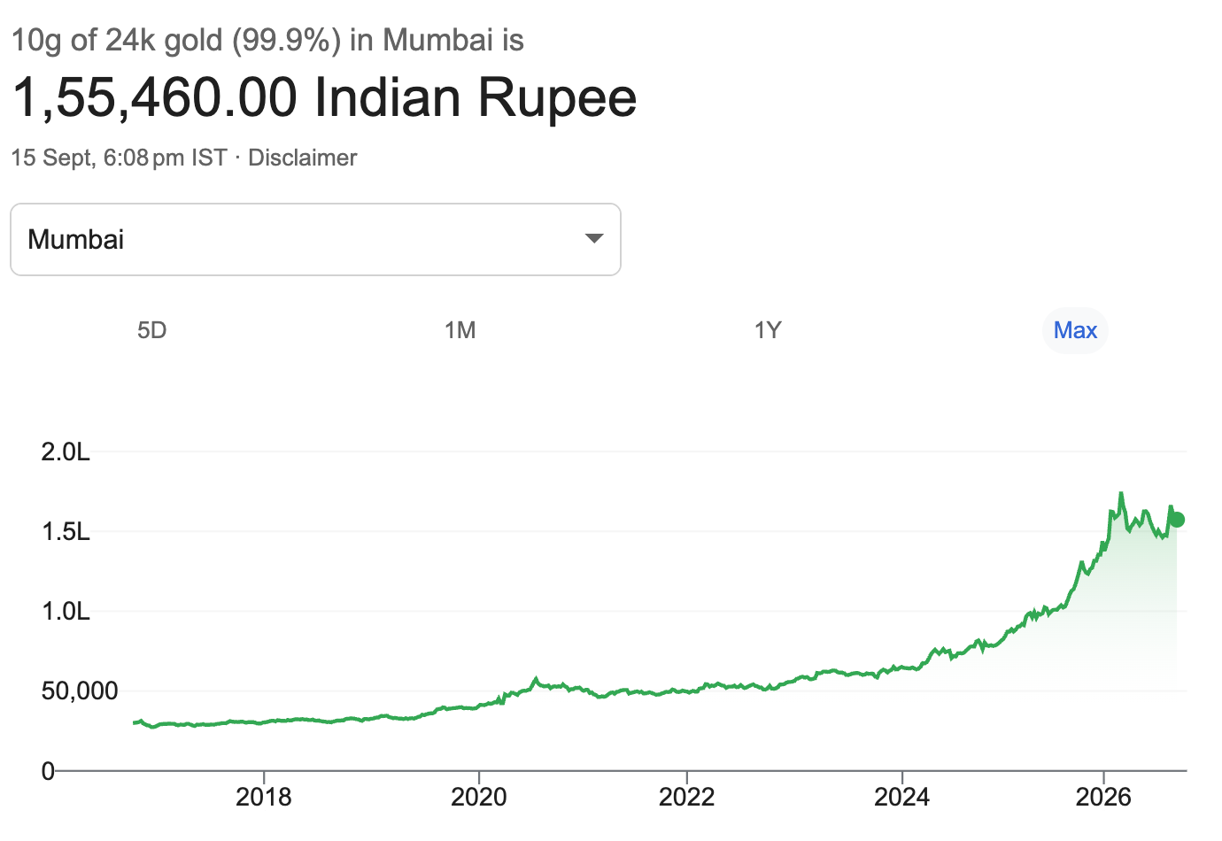Click the 1.5L y-axis label
The width and height of the screenshot is (1222, 841).
click(66, 532)
